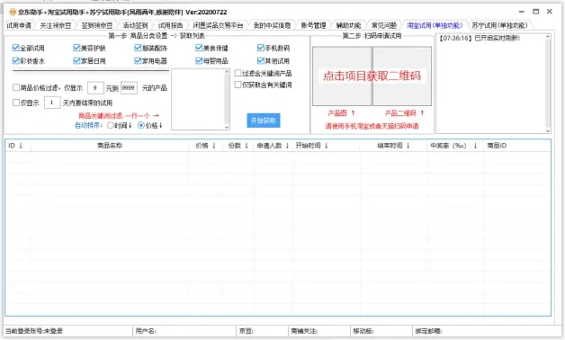565x340 pixels.
Task: Check the 仅获取含有关键词 checkbox
Action: pos(238,85)
